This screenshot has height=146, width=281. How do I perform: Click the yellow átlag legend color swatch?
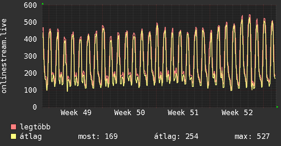tap(14, 136)
